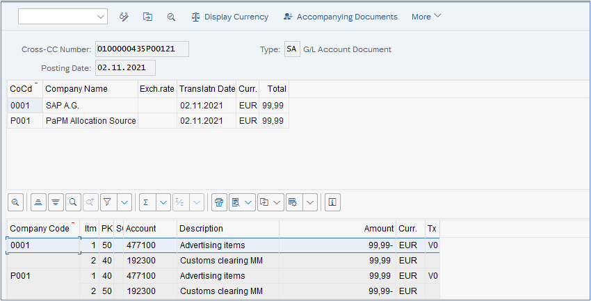Click the document Type field SA

pyautogui.click(x=292, y=49)
